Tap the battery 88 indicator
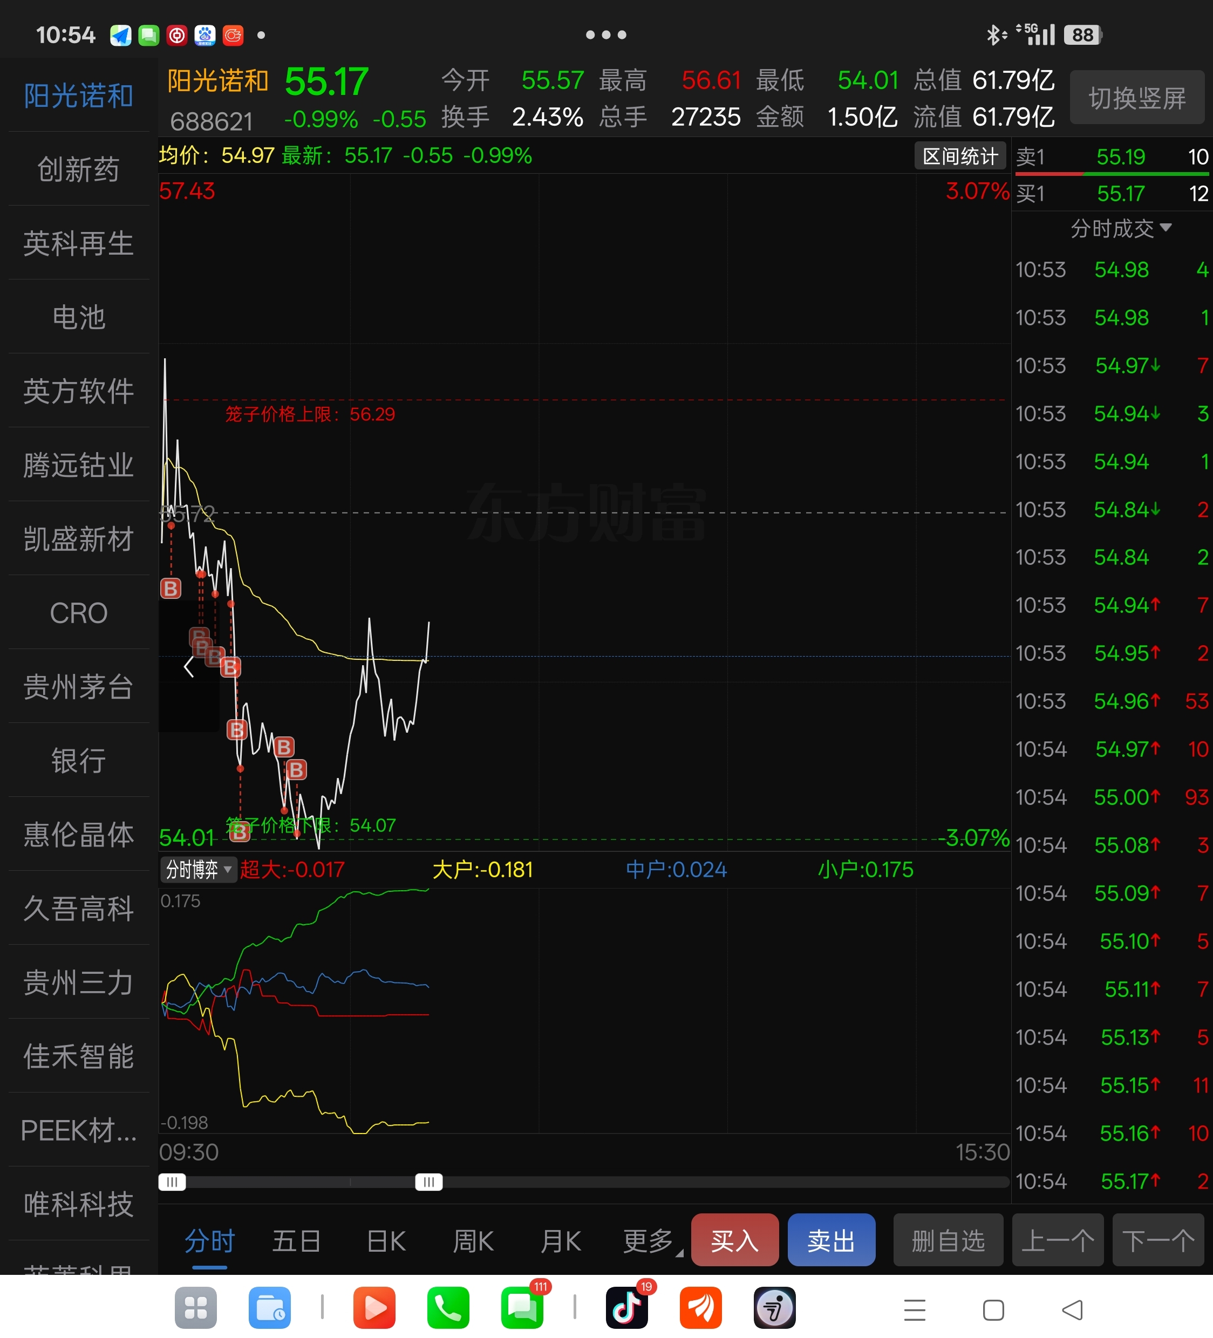Viewport: 1213px width, 1338px height. coord(1083,35)
